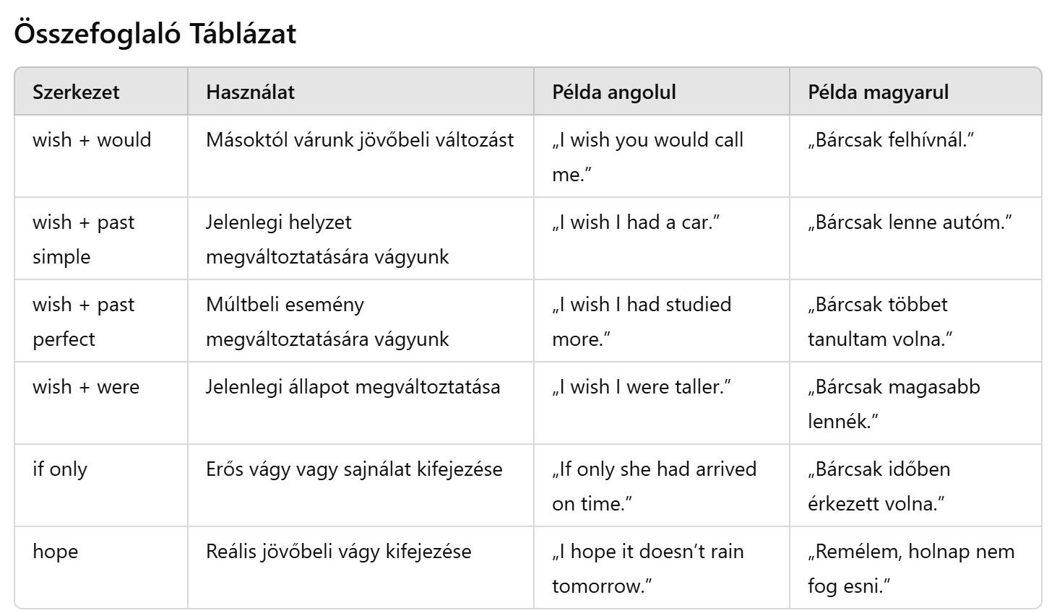Click the "wish + were" cell
This screenshot has height=613, width=1057.
(x=86, y=387)
